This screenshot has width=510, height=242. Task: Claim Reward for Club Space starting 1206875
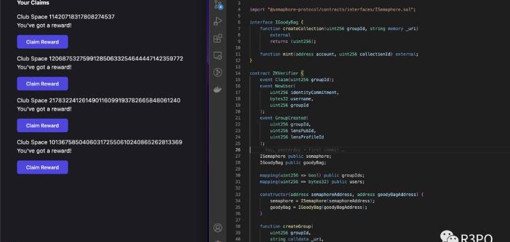[x=42, y=84]
